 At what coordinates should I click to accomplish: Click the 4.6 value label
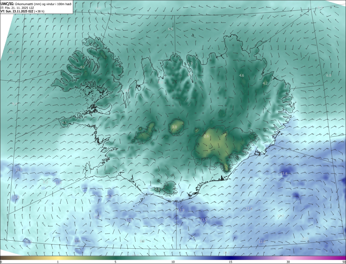(x=242, y=76)
